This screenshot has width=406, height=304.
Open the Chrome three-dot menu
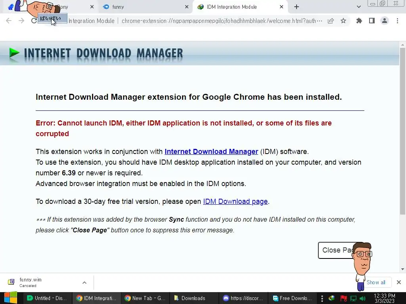397,21
